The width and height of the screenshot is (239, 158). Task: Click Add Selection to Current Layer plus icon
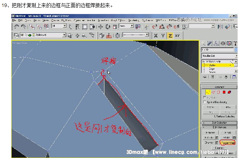tap(77, 35)
